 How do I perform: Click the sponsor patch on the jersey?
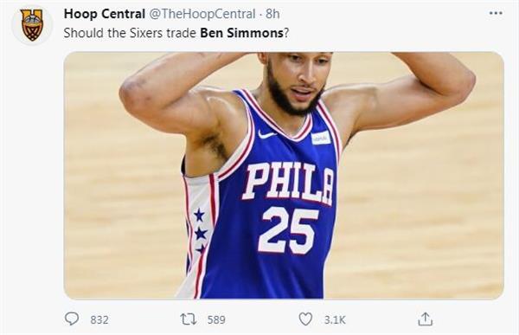point(321,138)
